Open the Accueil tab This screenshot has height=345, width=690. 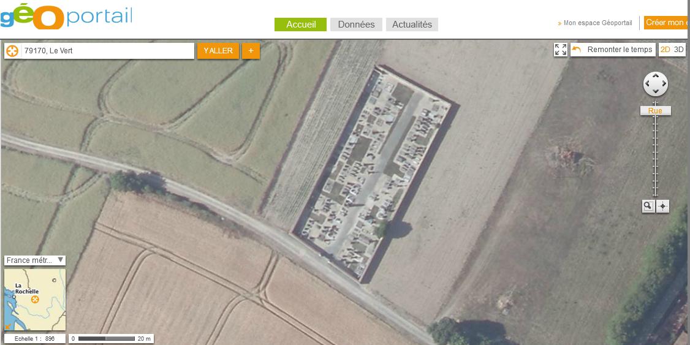point(300,25)
